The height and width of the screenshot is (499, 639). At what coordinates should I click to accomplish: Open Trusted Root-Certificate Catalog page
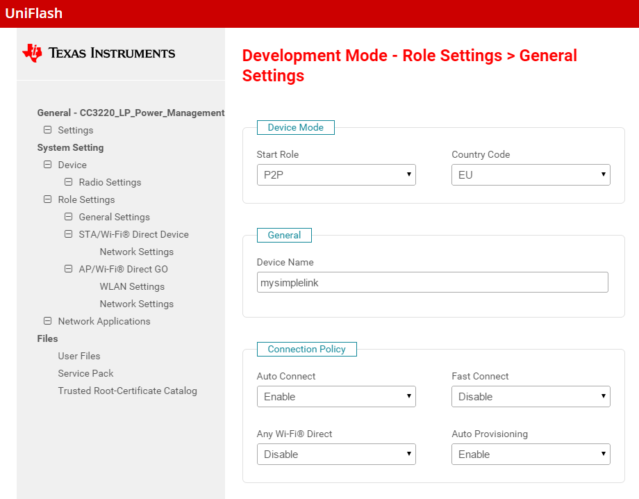tap(128, 391)
